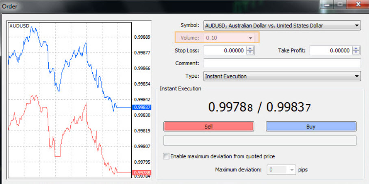Expand the Volume dropdown
This screenshot has width=369, height=184.
coord(250,38)
